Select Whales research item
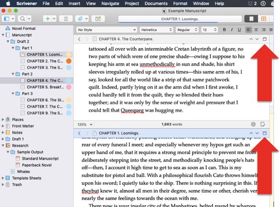The width and height of the screenshot is (279, 207). pyautogui.click(x=23, y=171)
